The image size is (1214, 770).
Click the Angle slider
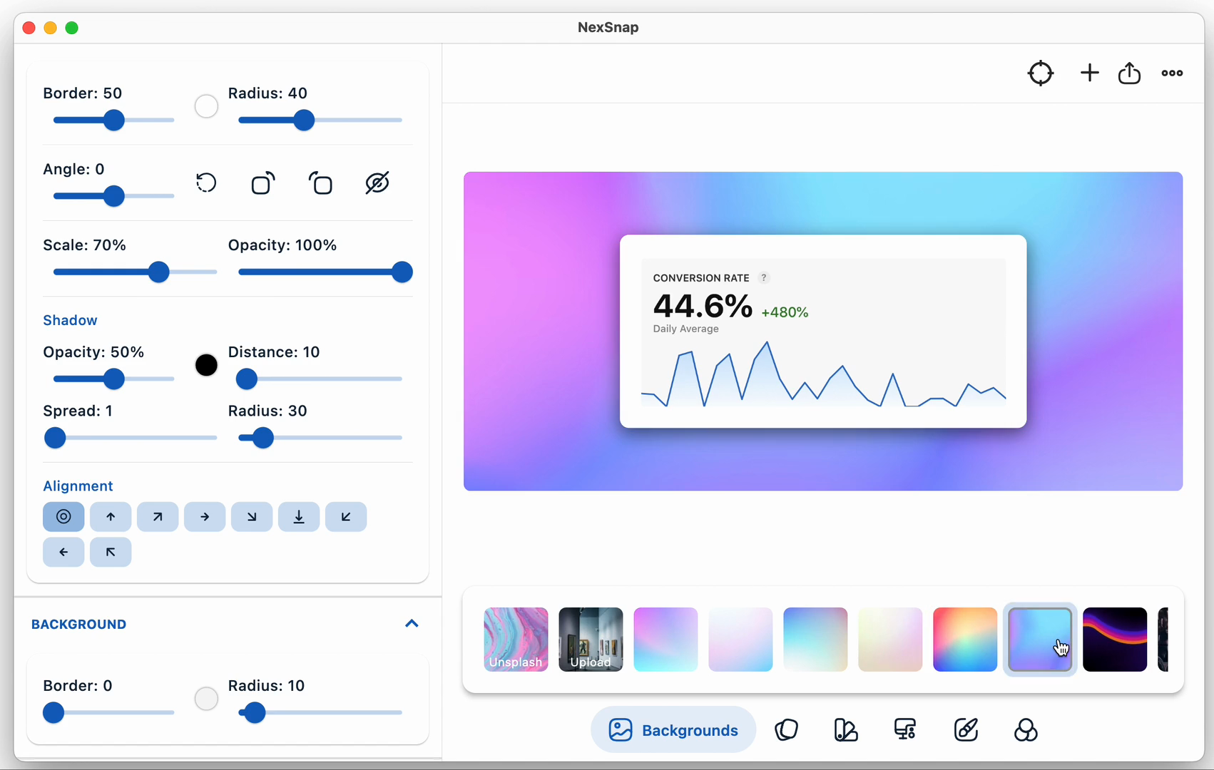[113, 196]
